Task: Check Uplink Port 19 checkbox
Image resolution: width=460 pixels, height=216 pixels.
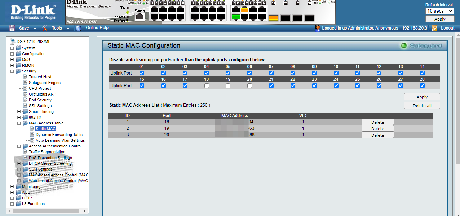Action: click(228, 86)
